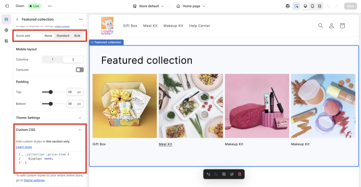Click the Top padding value field

pos(75,92)
